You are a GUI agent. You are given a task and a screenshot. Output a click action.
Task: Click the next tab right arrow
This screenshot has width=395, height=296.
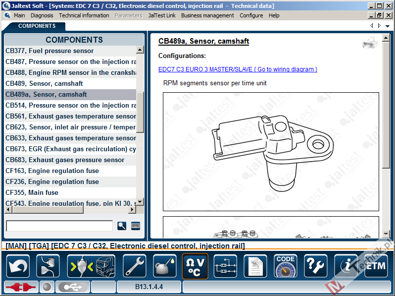[x=379, y=25]
